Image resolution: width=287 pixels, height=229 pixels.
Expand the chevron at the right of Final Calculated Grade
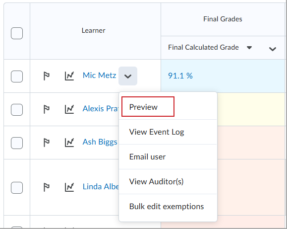(x=272, y=49)
